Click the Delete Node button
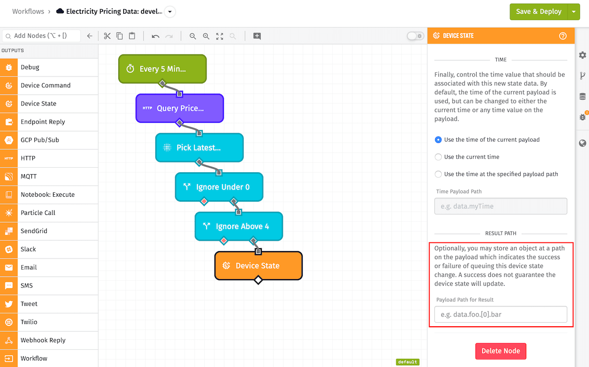 501,351
